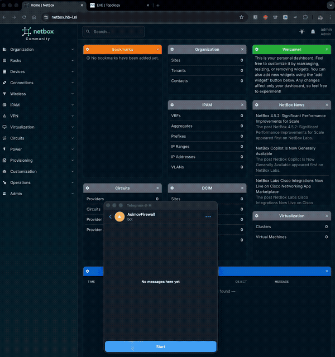This screenshot has width=335, height=357.
Task: Click the browser Reload button
Action: click(x=24, y=17)
